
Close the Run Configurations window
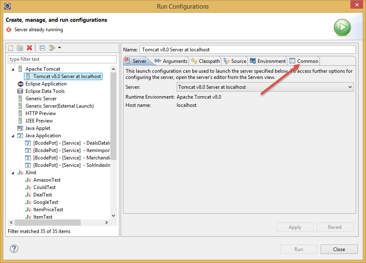point(357,5)
